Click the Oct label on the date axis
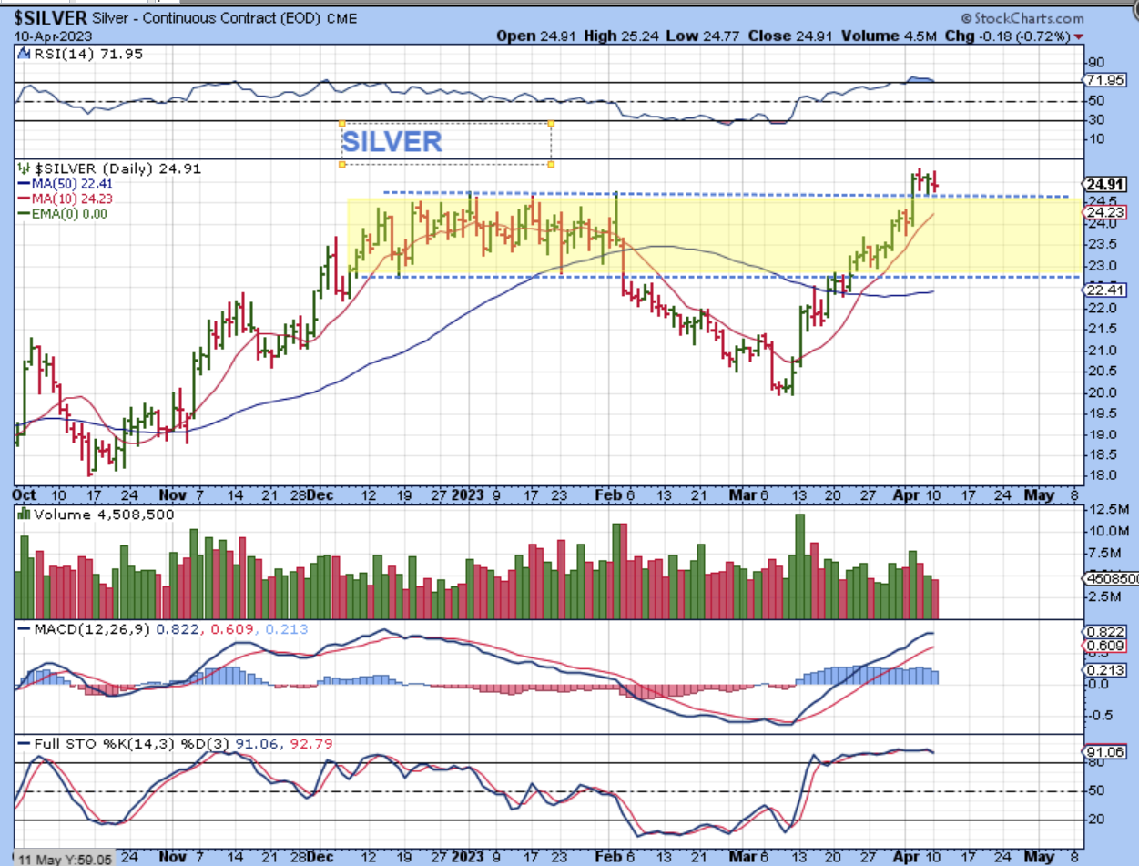 click(x=25, y=495)
